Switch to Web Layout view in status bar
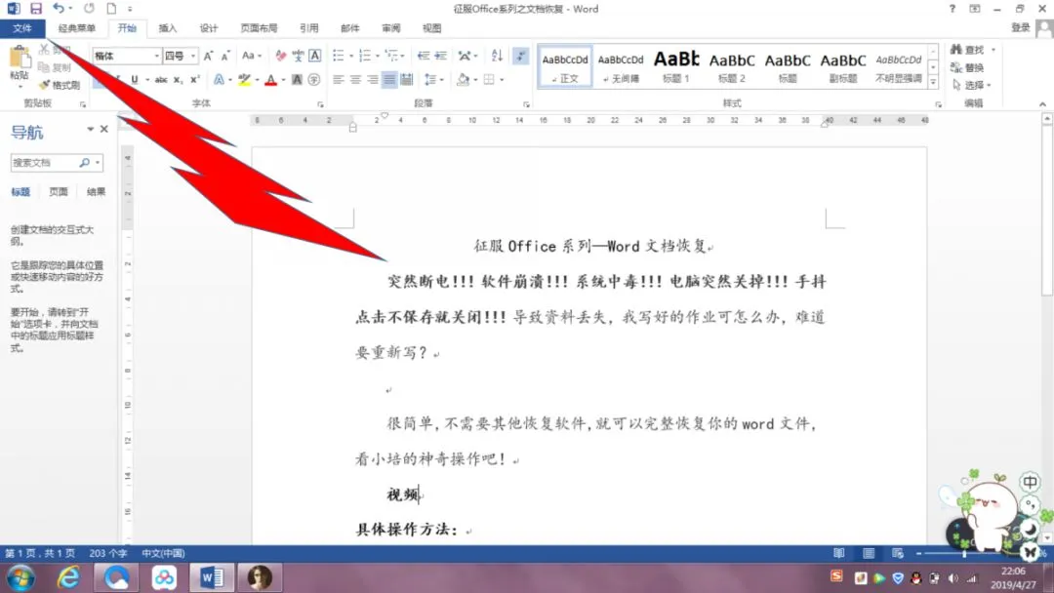The image size is (1054, 593). click(x=898, y=553)
